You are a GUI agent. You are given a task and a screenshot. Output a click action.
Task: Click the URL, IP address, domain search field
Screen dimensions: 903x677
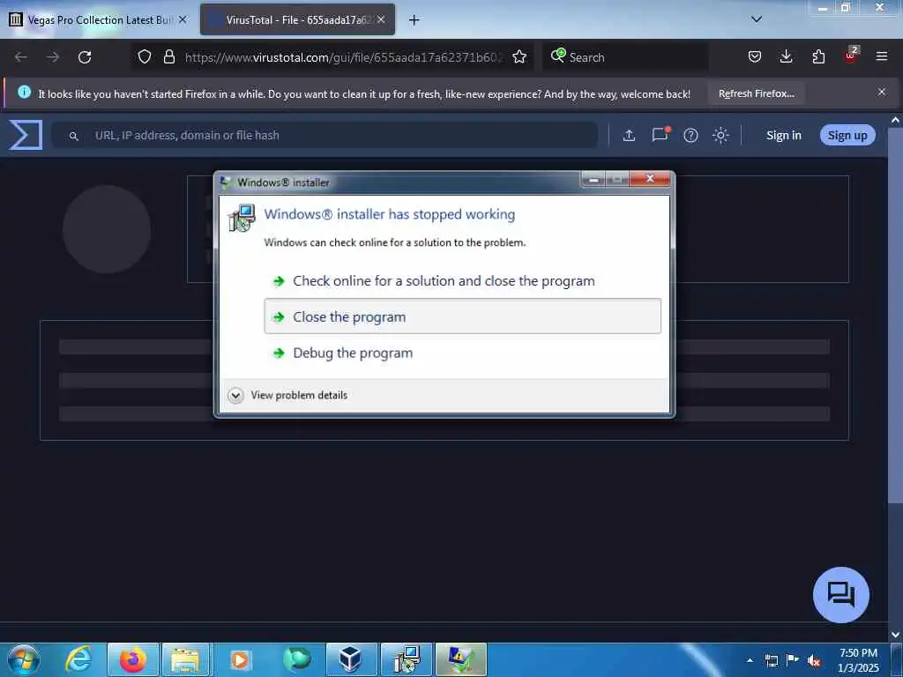[325, 135]
